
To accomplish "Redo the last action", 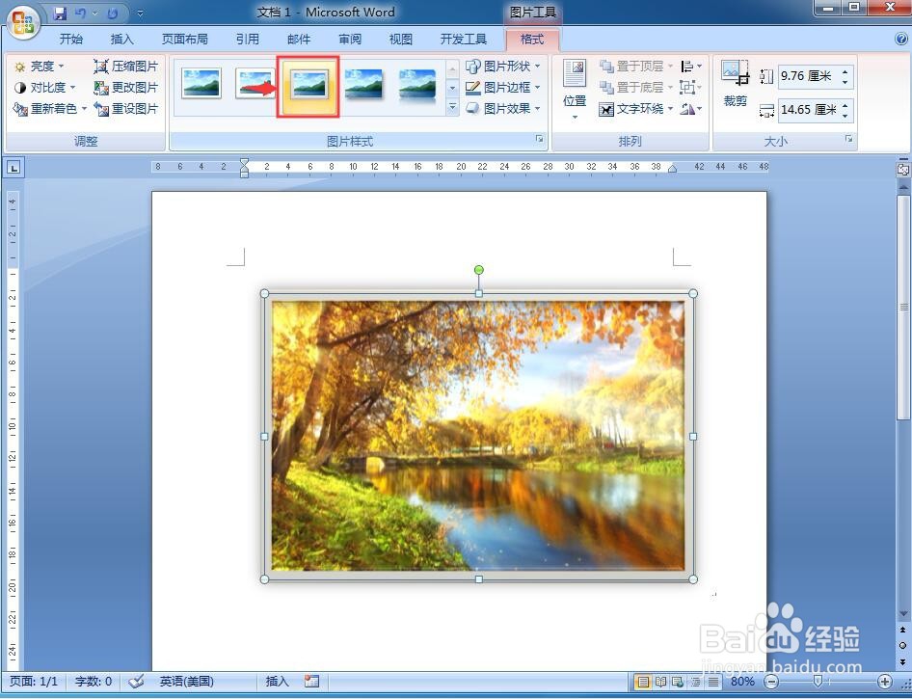I will 113,13.
